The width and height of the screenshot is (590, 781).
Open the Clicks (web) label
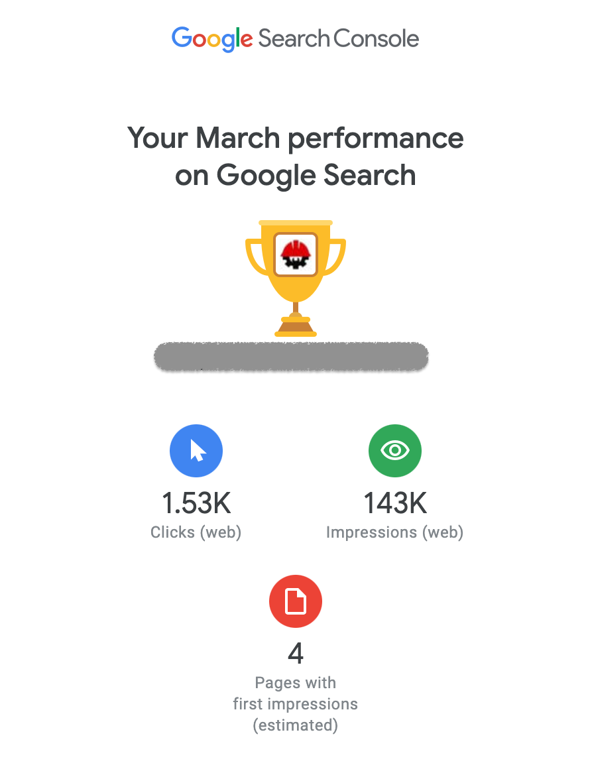pyautogui.click(x=196, y=532)
